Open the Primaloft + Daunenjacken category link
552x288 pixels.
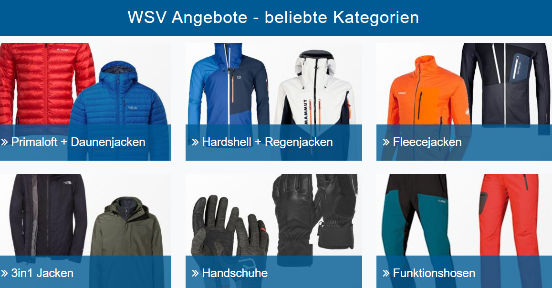78,142
